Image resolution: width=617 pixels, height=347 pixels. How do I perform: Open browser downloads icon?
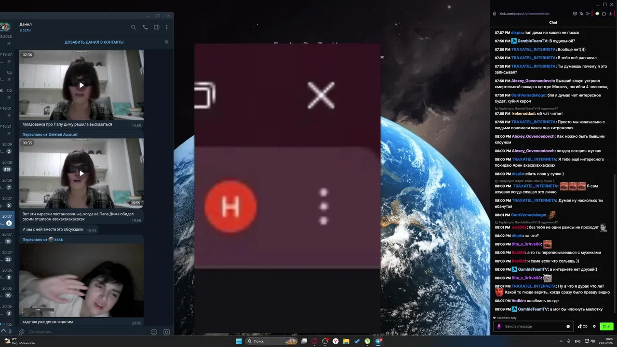point(611,13)
